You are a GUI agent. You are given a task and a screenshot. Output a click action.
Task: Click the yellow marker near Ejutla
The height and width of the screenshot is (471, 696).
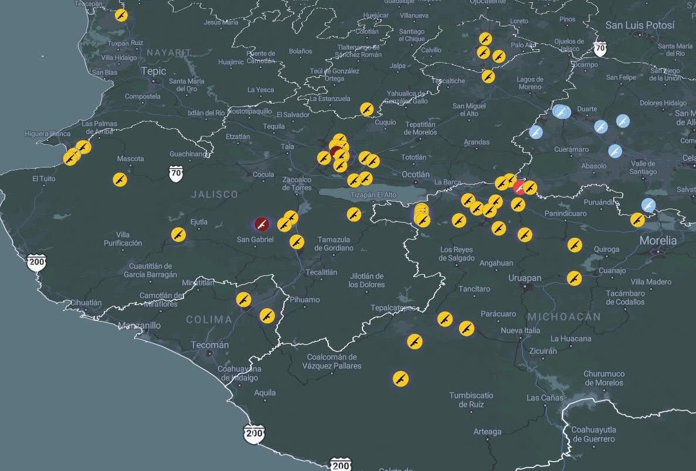point(178,234)
